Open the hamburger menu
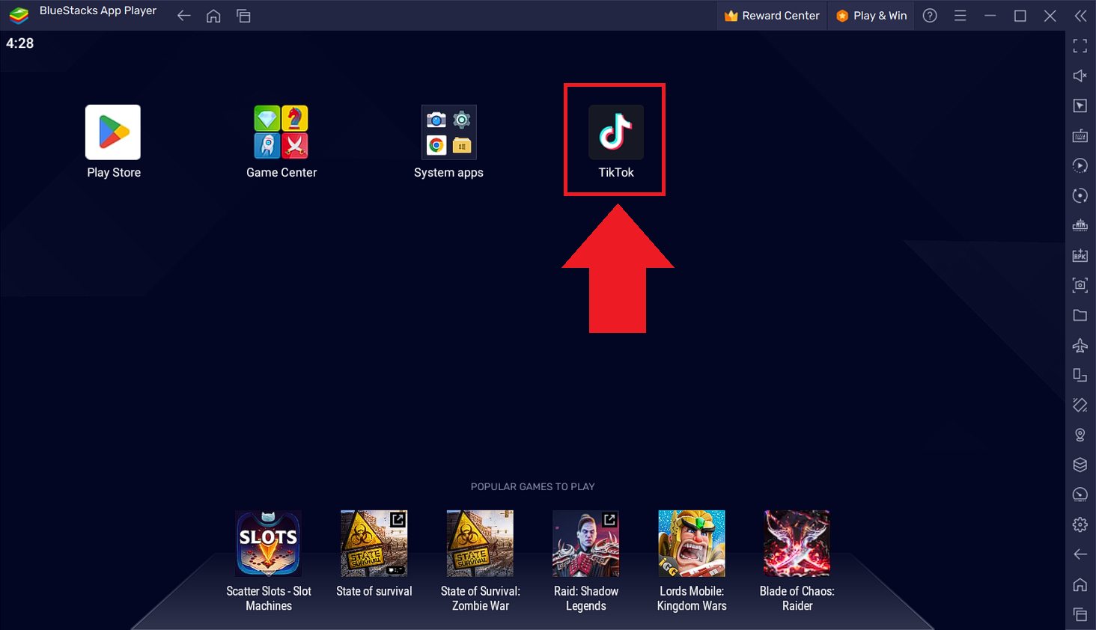The width and height of the screenshot is (1096, 630). (960, 16)
